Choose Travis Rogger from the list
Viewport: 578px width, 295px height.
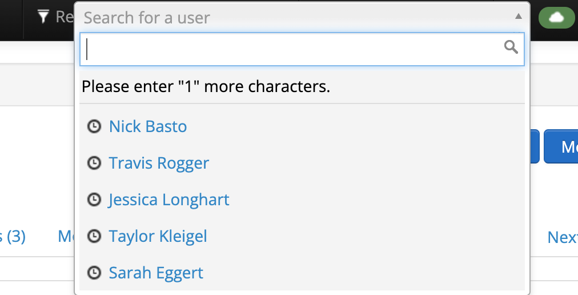click(159, 163)
